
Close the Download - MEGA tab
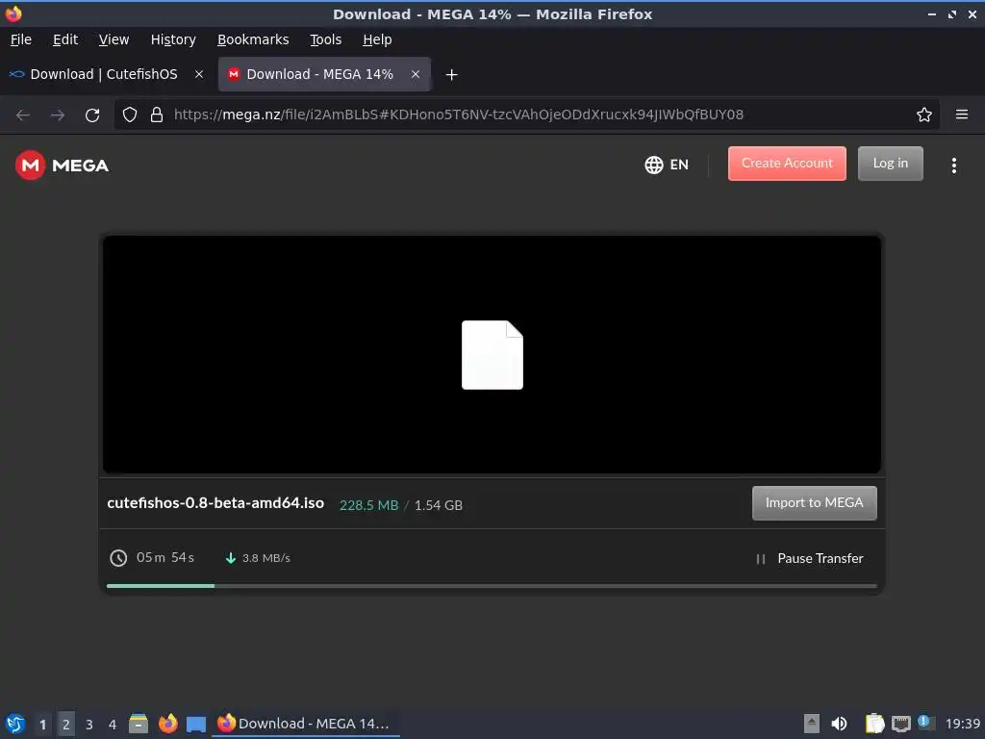(416, 74)
